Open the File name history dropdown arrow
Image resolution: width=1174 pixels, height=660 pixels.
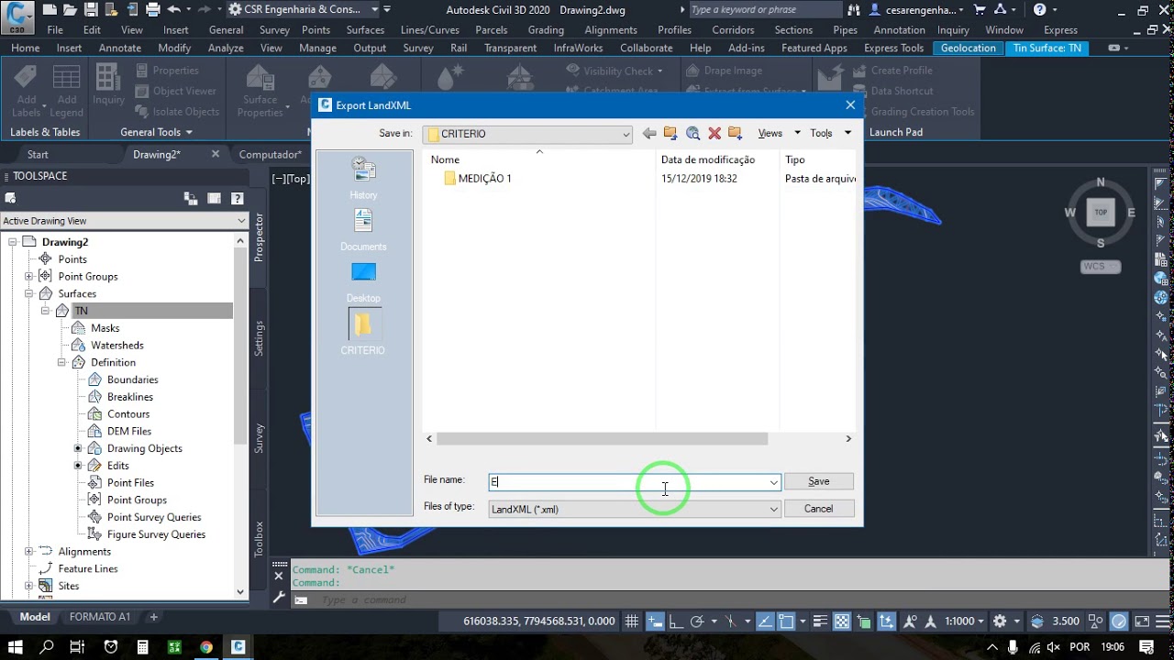click(x=773, y=482)
